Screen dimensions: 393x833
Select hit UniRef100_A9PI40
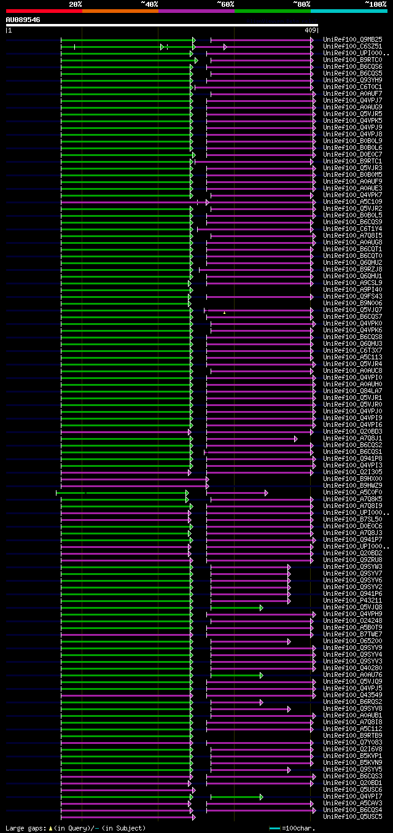(x=352, y=289)
